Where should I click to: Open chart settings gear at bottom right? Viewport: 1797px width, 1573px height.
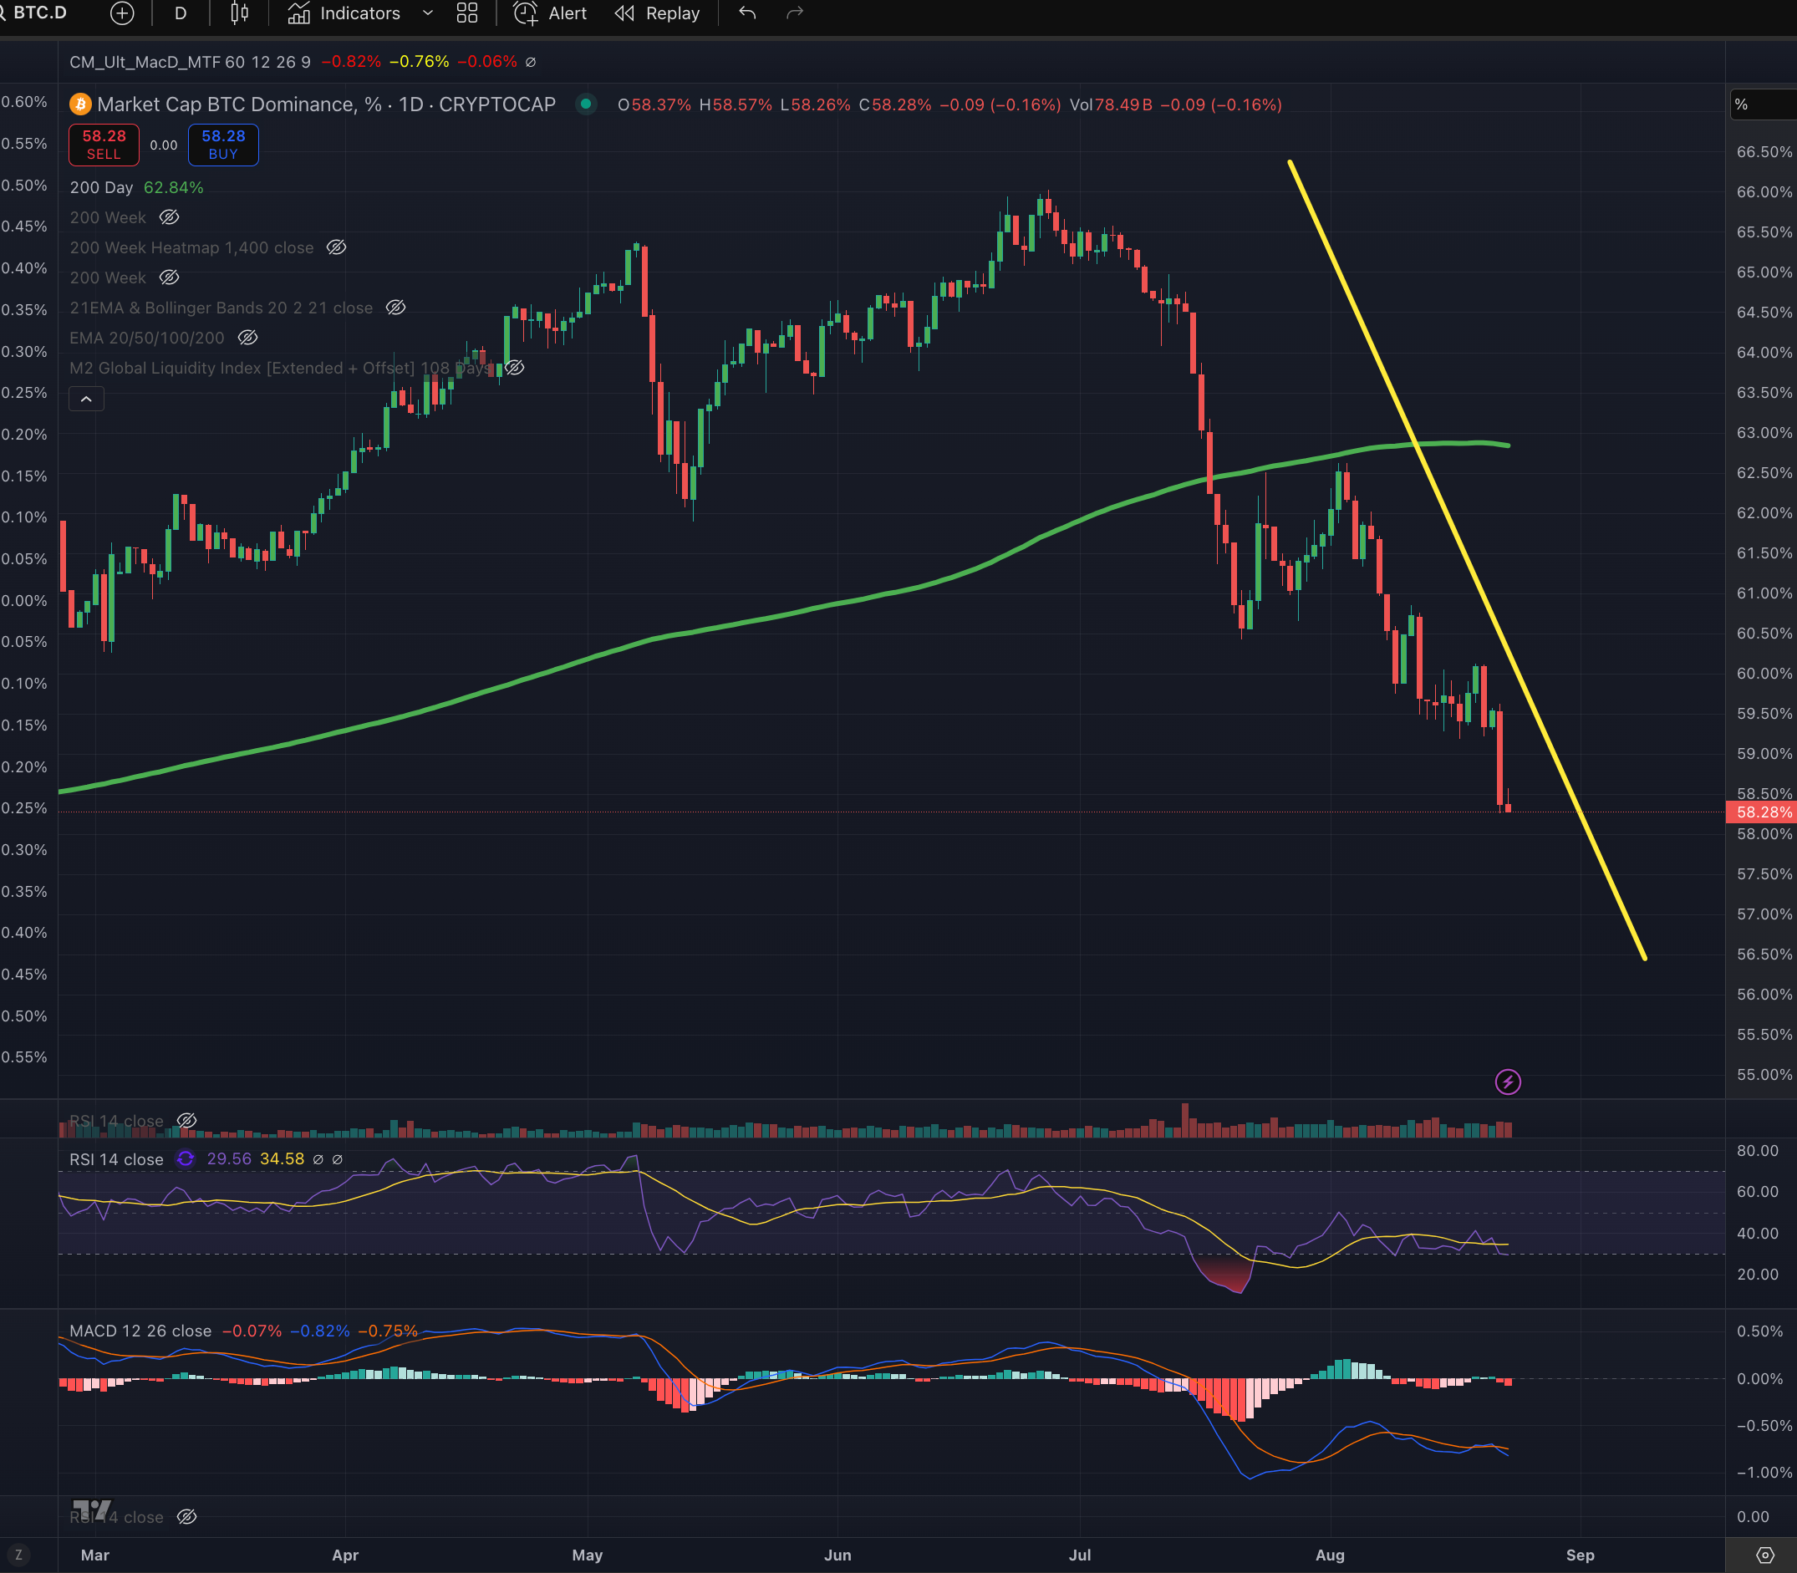point(1764,1555)
